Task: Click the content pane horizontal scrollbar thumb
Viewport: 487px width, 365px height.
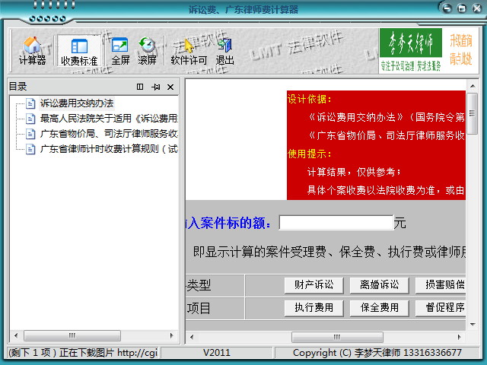Action: click(337, 337)
